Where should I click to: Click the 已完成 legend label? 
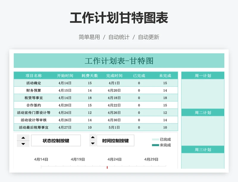tap(165, 140)
